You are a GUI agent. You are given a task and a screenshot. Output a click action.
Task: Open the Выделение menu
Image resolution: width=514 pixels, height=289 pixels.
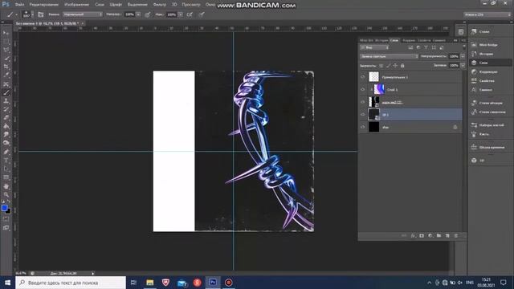click(x=137, y=5)
